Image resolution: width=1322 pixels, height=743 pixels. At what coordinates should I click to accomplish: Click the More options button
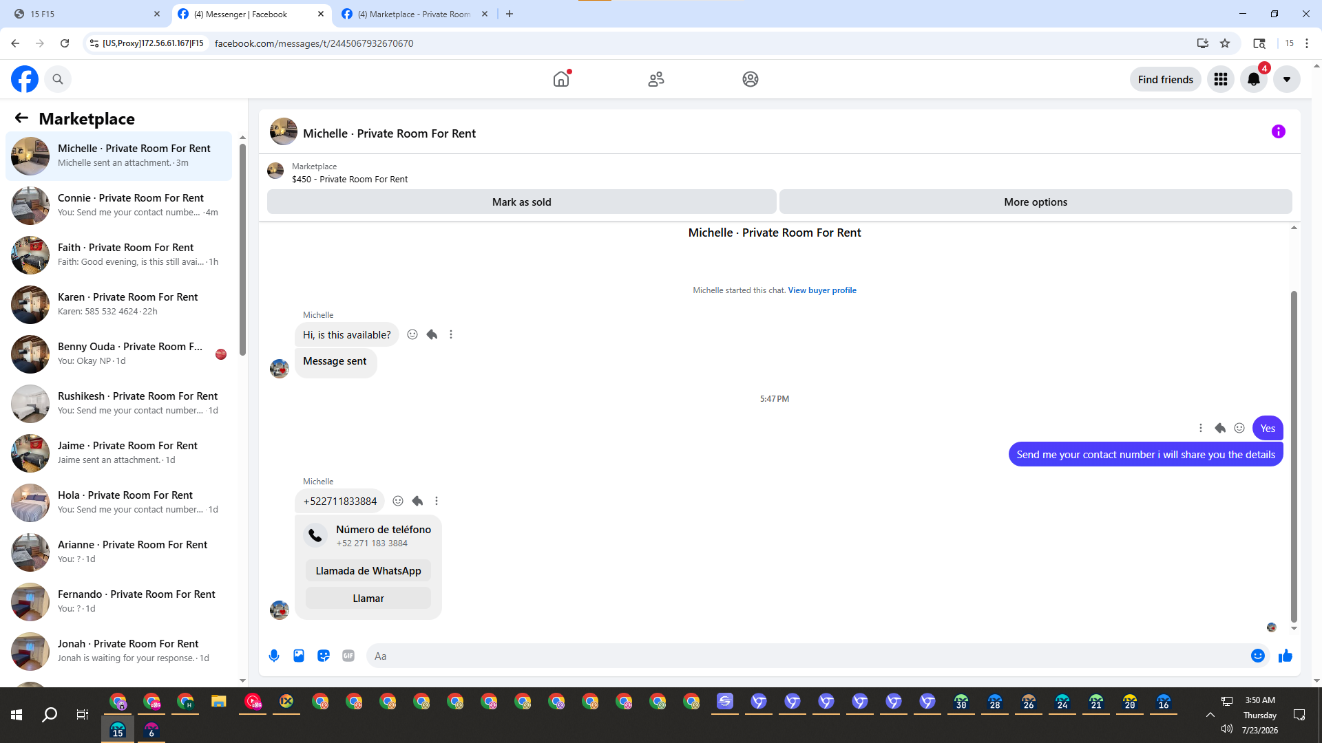1036,202
